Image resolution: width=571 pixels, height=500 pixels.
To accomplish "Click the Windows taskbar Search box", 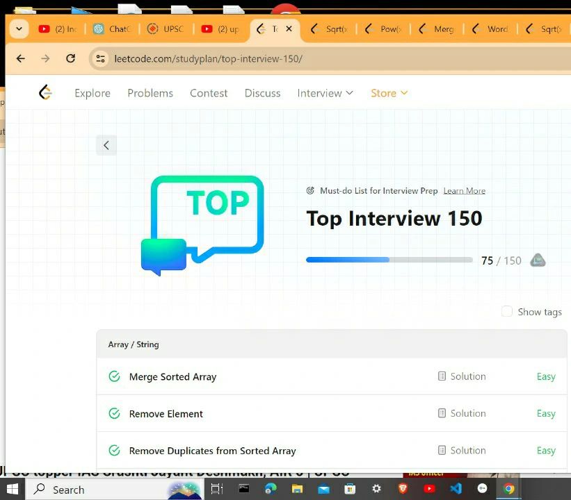I will coord(115,490).
